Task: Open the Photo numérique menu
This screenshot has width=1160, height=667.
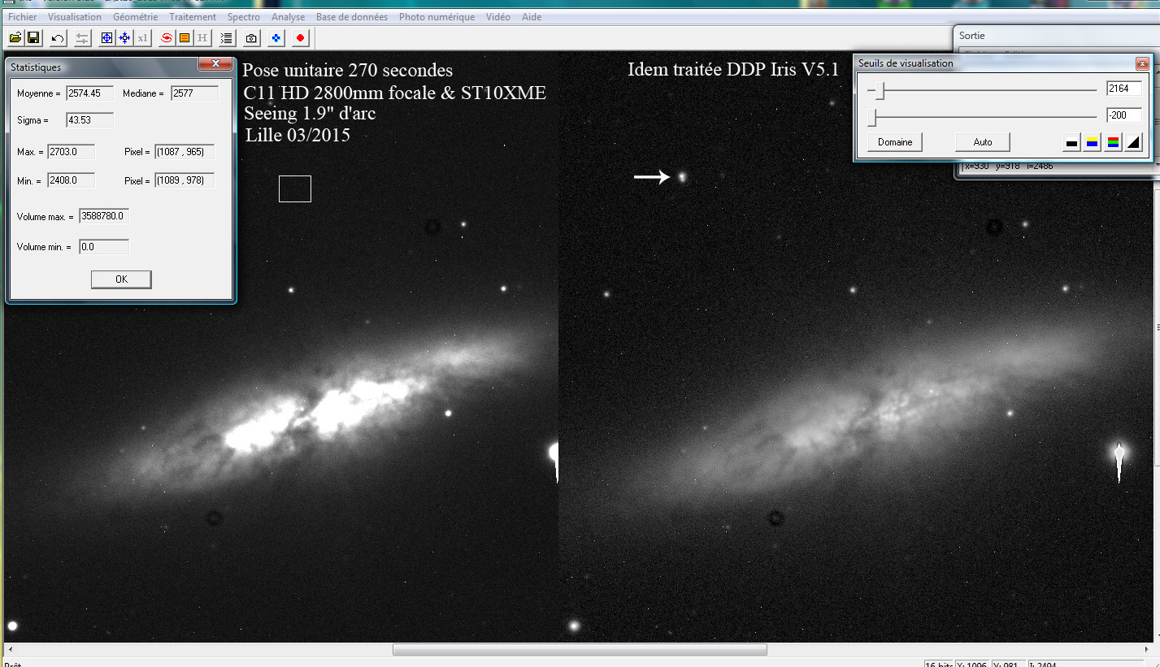Action: 437,16
